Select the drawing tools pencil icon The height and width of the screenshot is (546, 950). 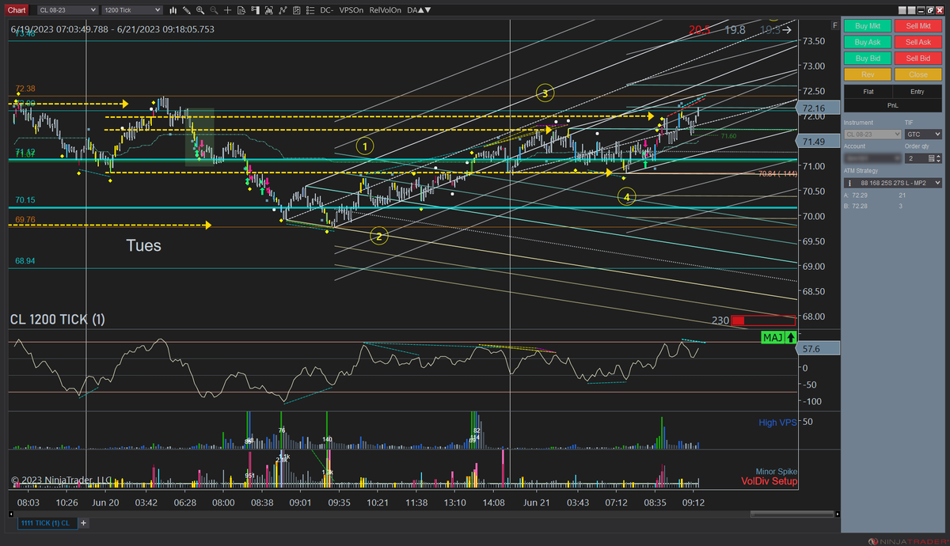(187, 10)
